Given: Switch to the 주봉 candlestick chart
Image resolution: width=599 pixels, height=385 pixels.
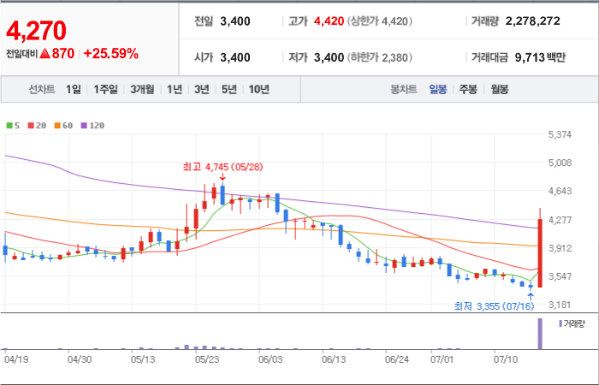Looking at the screenshot, I should (468, 90).
